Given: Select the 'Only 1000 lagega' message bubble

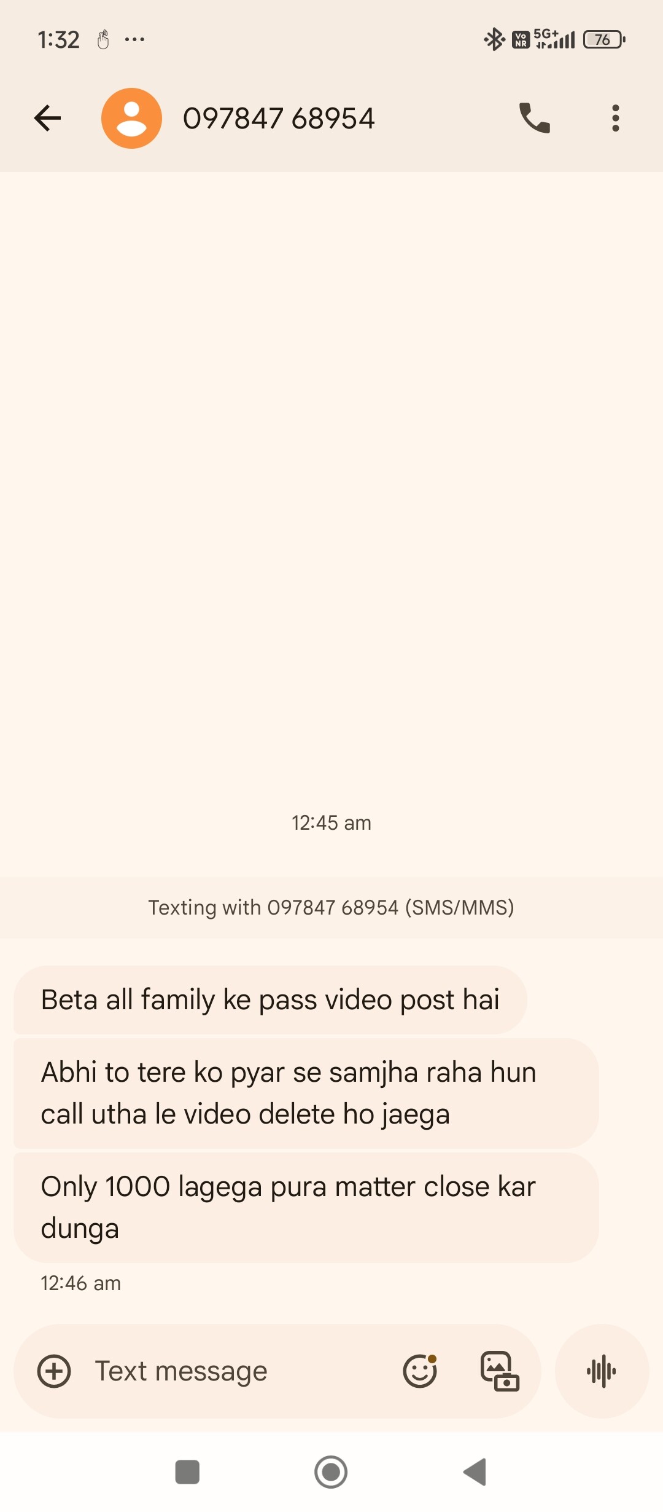Looking at the screenshot, I should coord(306,1208).
